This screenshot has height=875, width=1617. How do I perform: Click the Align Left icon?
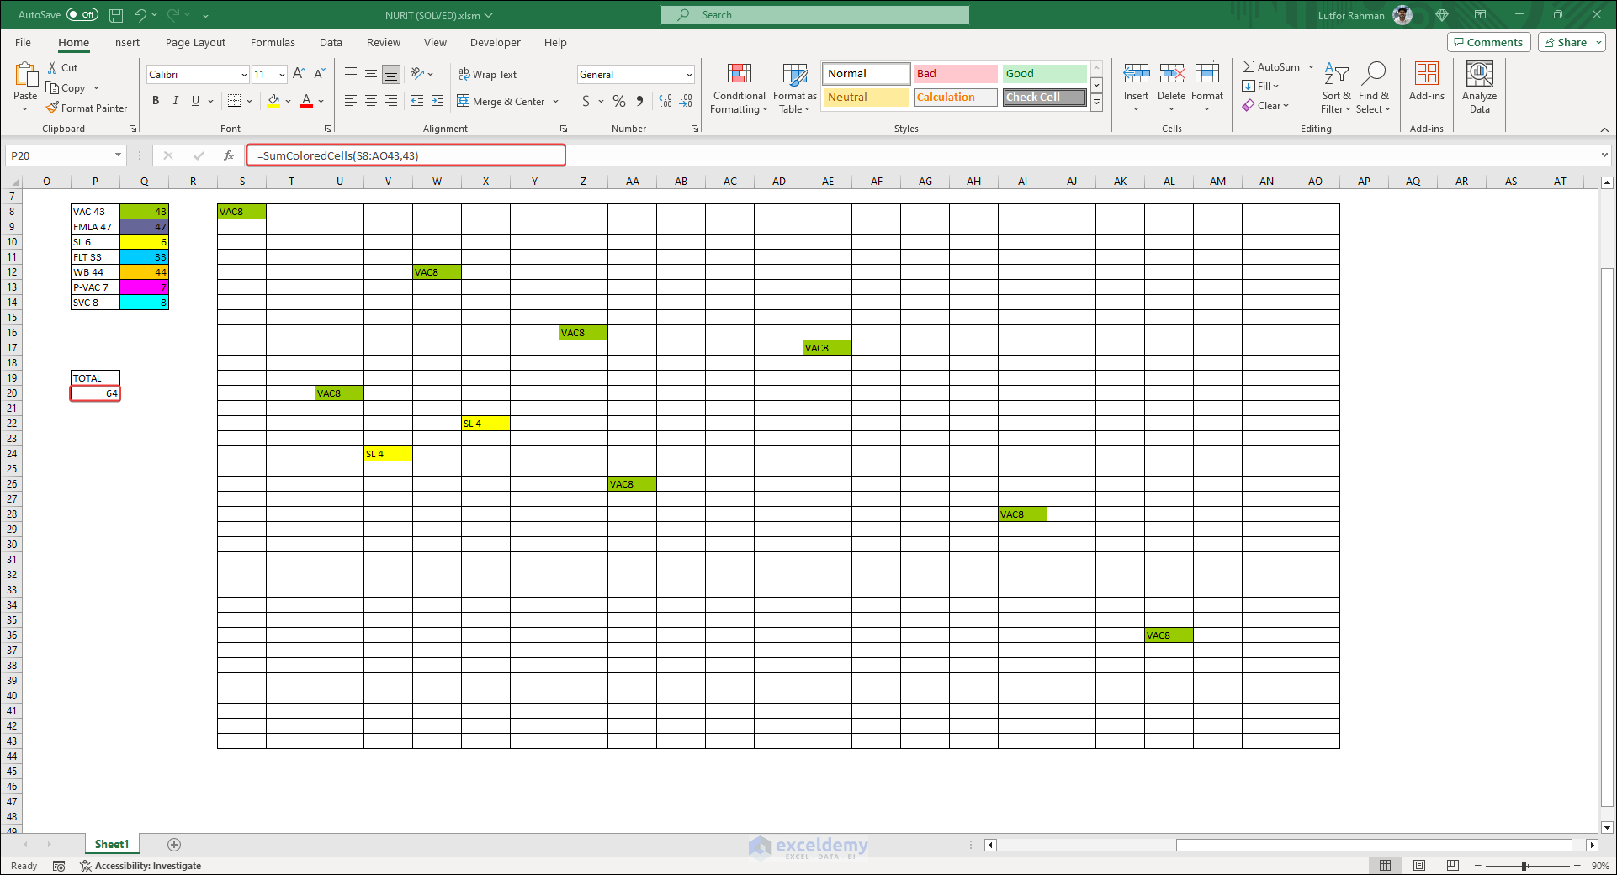[x=351, y=101]
